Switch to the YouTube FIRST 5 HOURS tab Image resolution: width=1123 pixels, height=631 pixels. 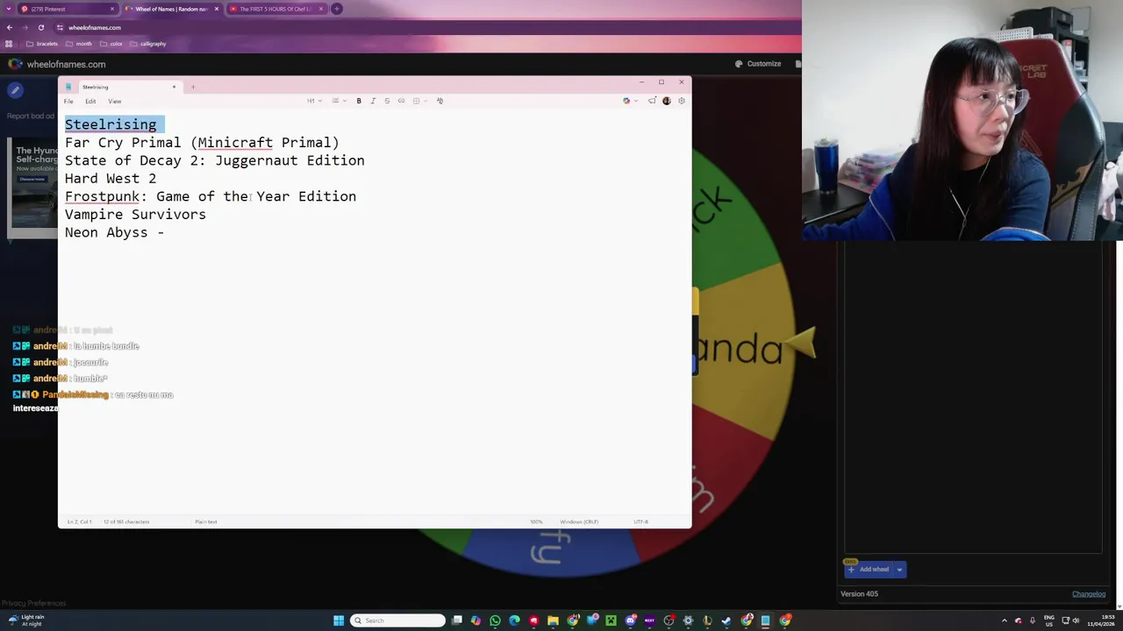[277, 9]
